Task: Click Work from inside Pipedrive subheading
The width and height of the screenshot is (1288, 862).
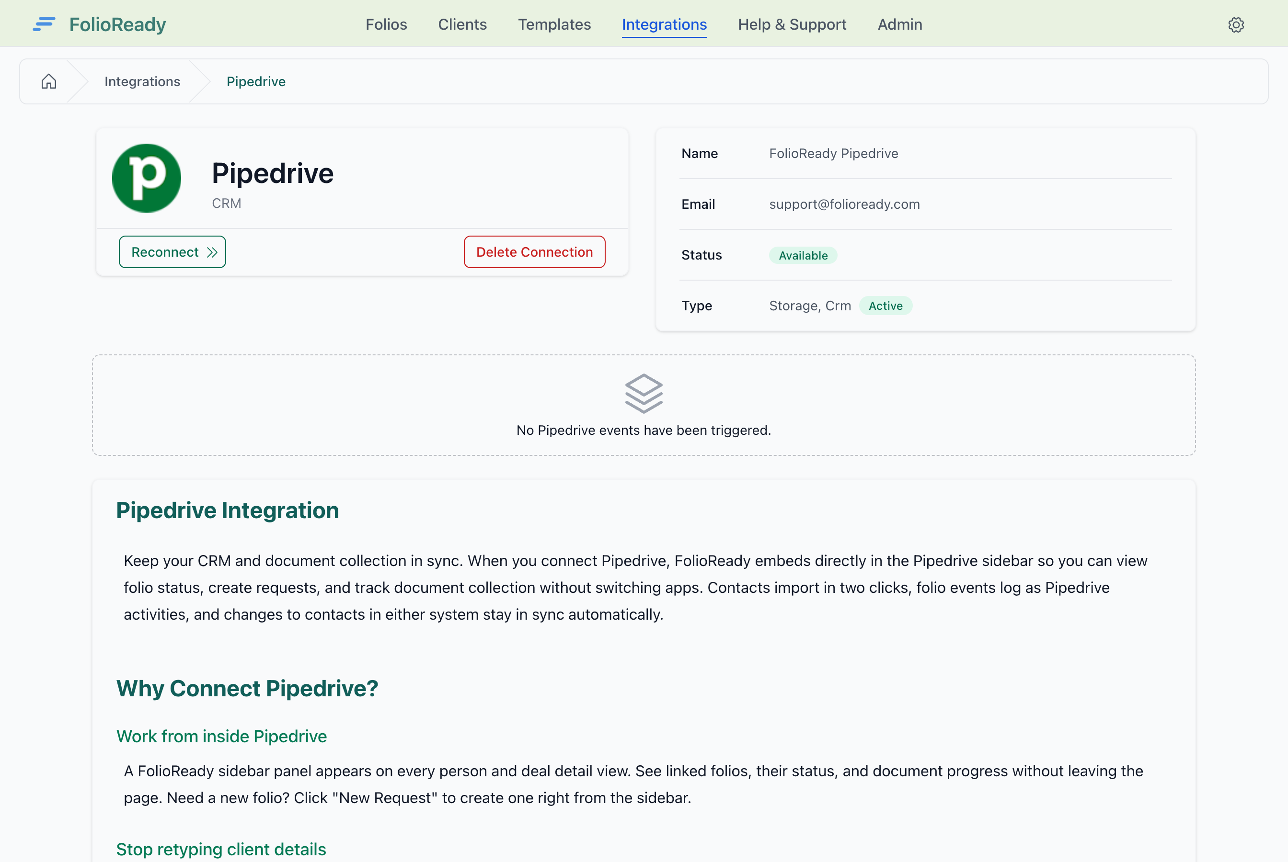Action: pyautogui.click(x=222, y=736)
